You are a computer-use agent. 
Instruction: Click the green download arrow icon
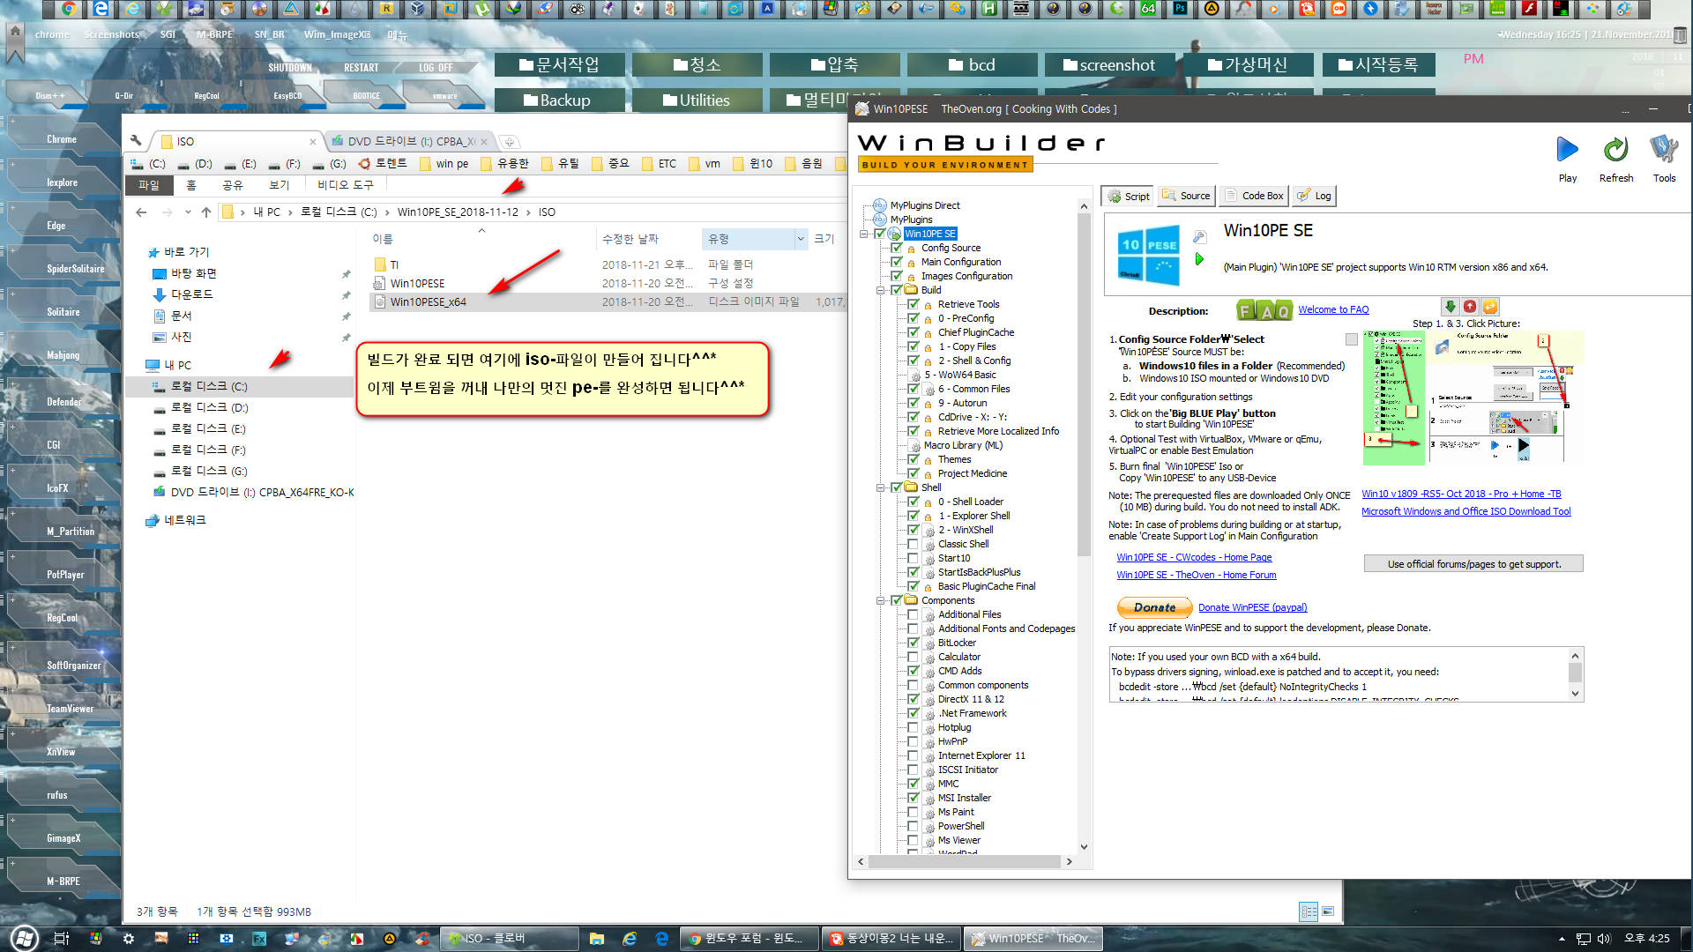tap(1450, 307)
